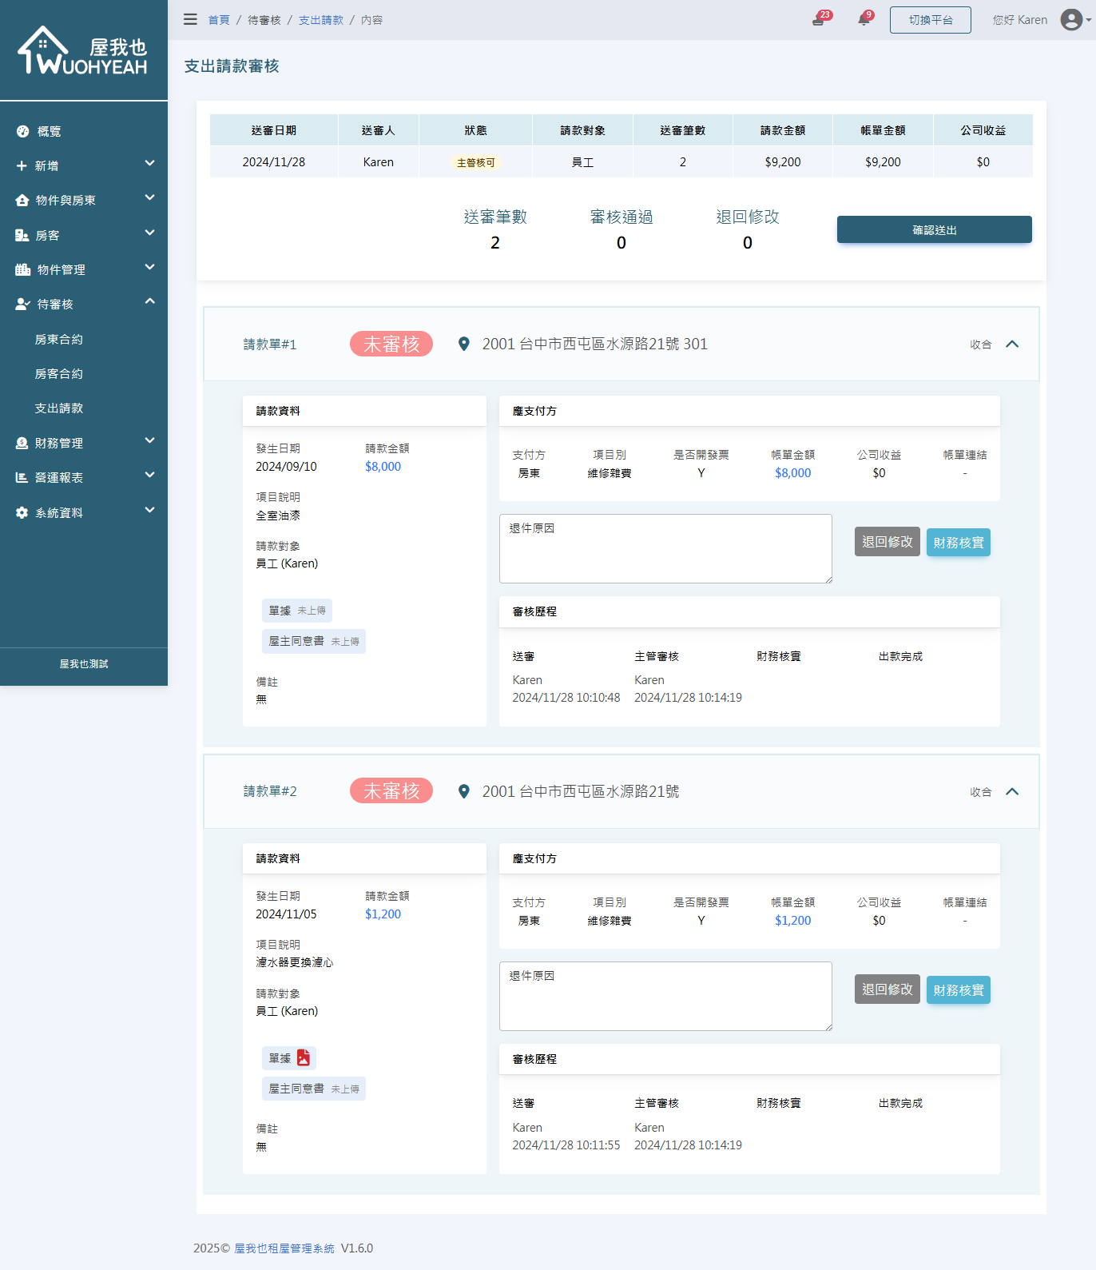Click 退回修改 button for request #2
This screenshot has width=1096, height=1270.
tap(887, 989)
